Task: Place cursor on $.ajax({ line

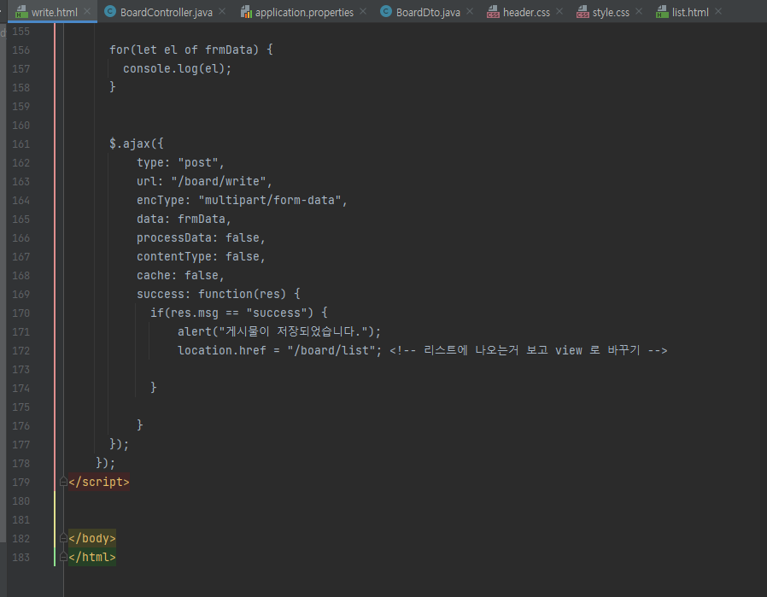Action: coord(137,143)
